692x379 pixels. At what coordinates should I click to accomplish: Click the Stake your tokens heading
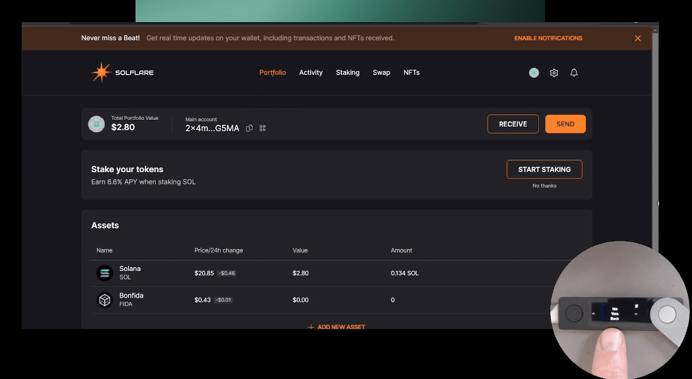(x=127, y=169)
